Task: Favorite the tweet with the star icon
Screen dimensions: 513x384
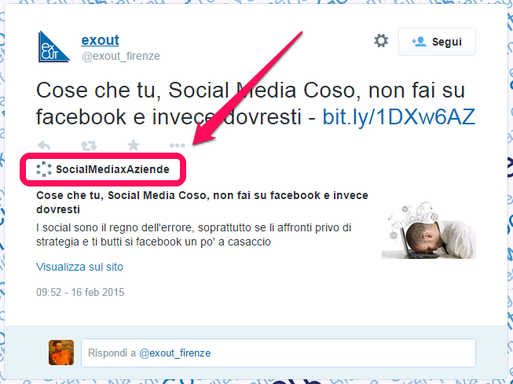Action: click(134, 146)
